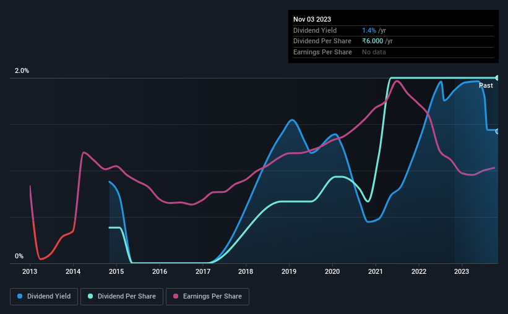
Task: Click the blue Dividend Yield legend dot
Action: (x=20, y=296)
